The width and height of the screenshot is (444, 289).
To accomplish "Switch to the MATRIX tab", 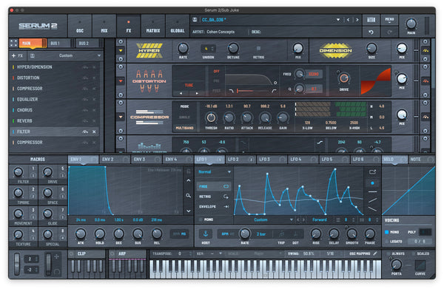I will [153, 26].
